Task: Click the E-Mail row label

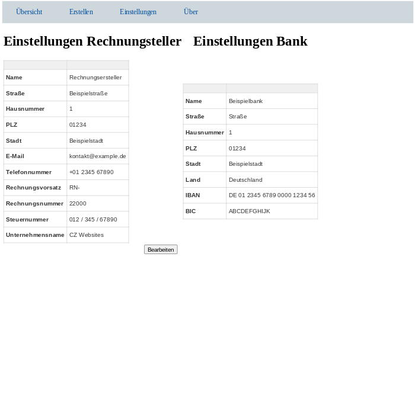Action: [x=15, y=156]
